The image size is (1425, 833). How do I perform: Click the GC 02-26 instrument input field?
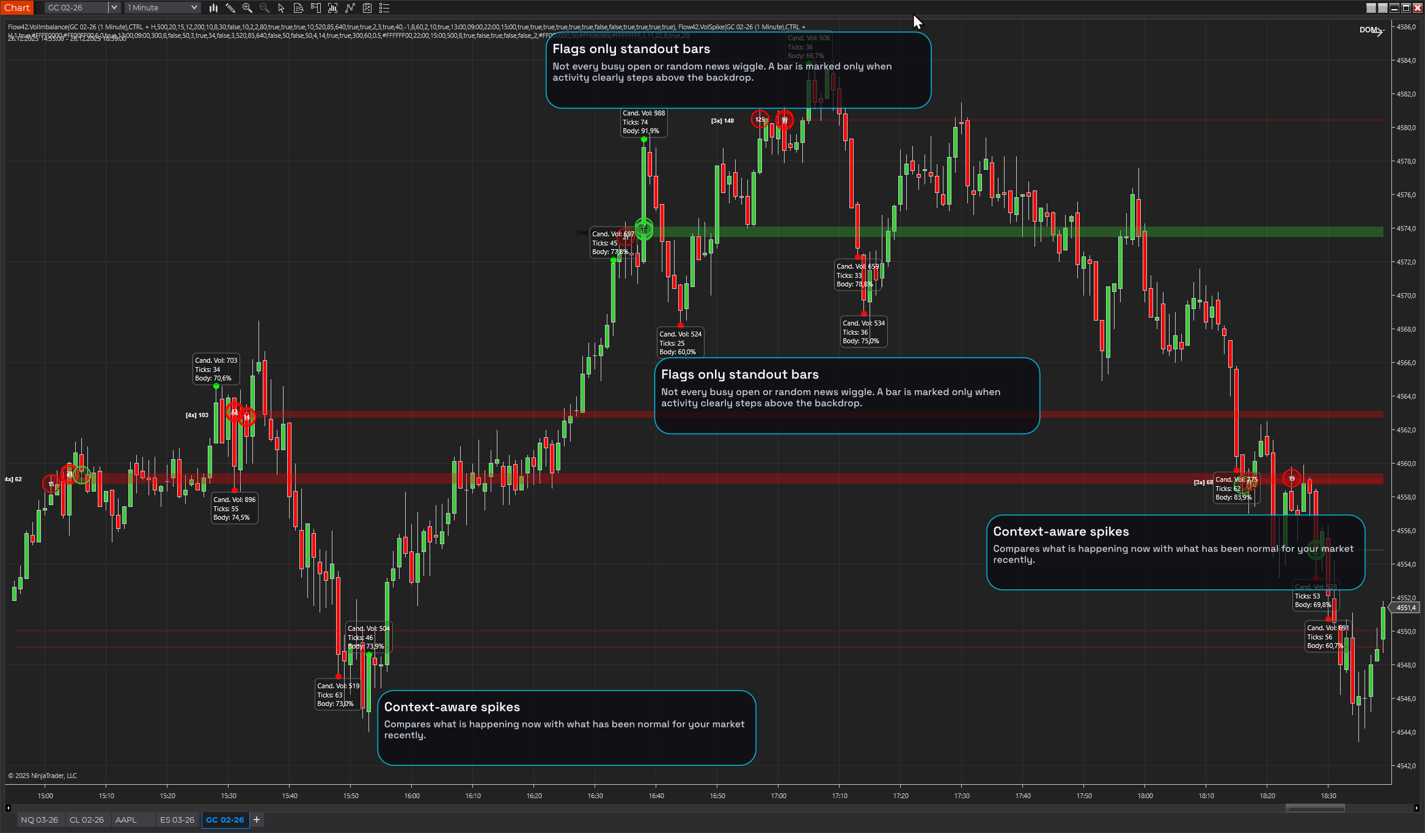77,8
